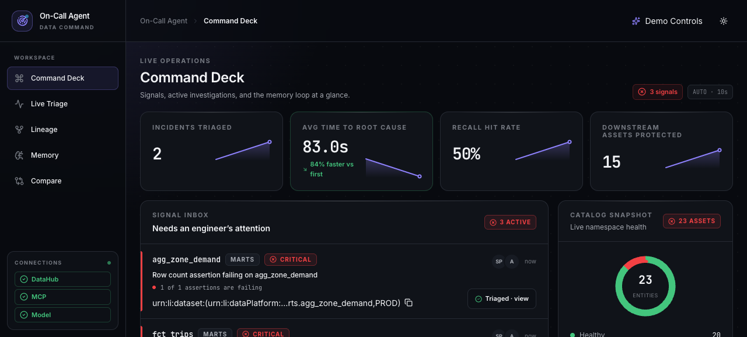The height and width of the screenshot is (337, 747).
Task: Click the On-Call Agent breadcrumb link
Action: tap(164, 21)
